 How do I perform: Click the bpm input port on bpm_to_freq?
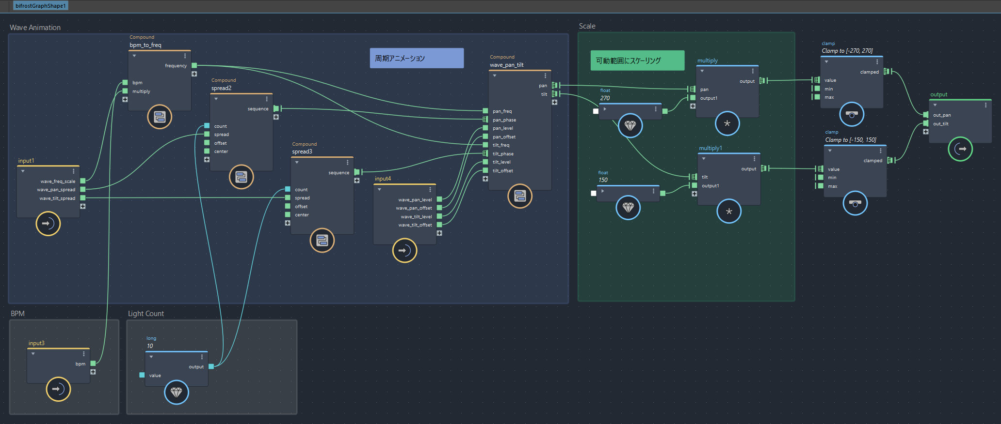[x=125, y=82]
